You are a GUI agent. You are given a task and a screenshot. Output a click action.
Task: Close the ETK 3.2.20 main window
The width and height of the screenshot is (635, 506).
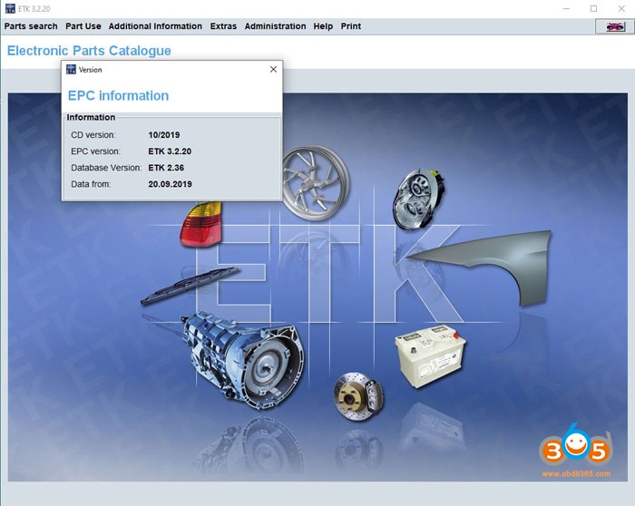[x=621, y=8]
